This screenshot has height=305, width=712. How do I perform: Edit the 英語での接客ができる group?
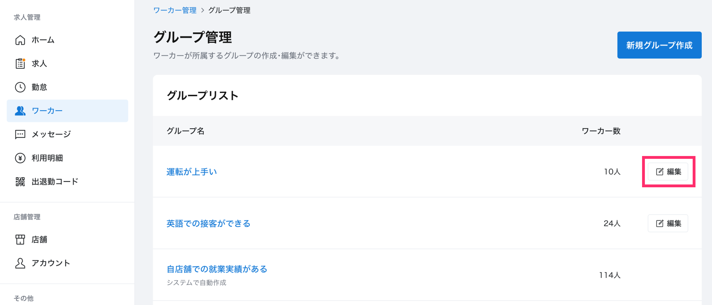668,223
